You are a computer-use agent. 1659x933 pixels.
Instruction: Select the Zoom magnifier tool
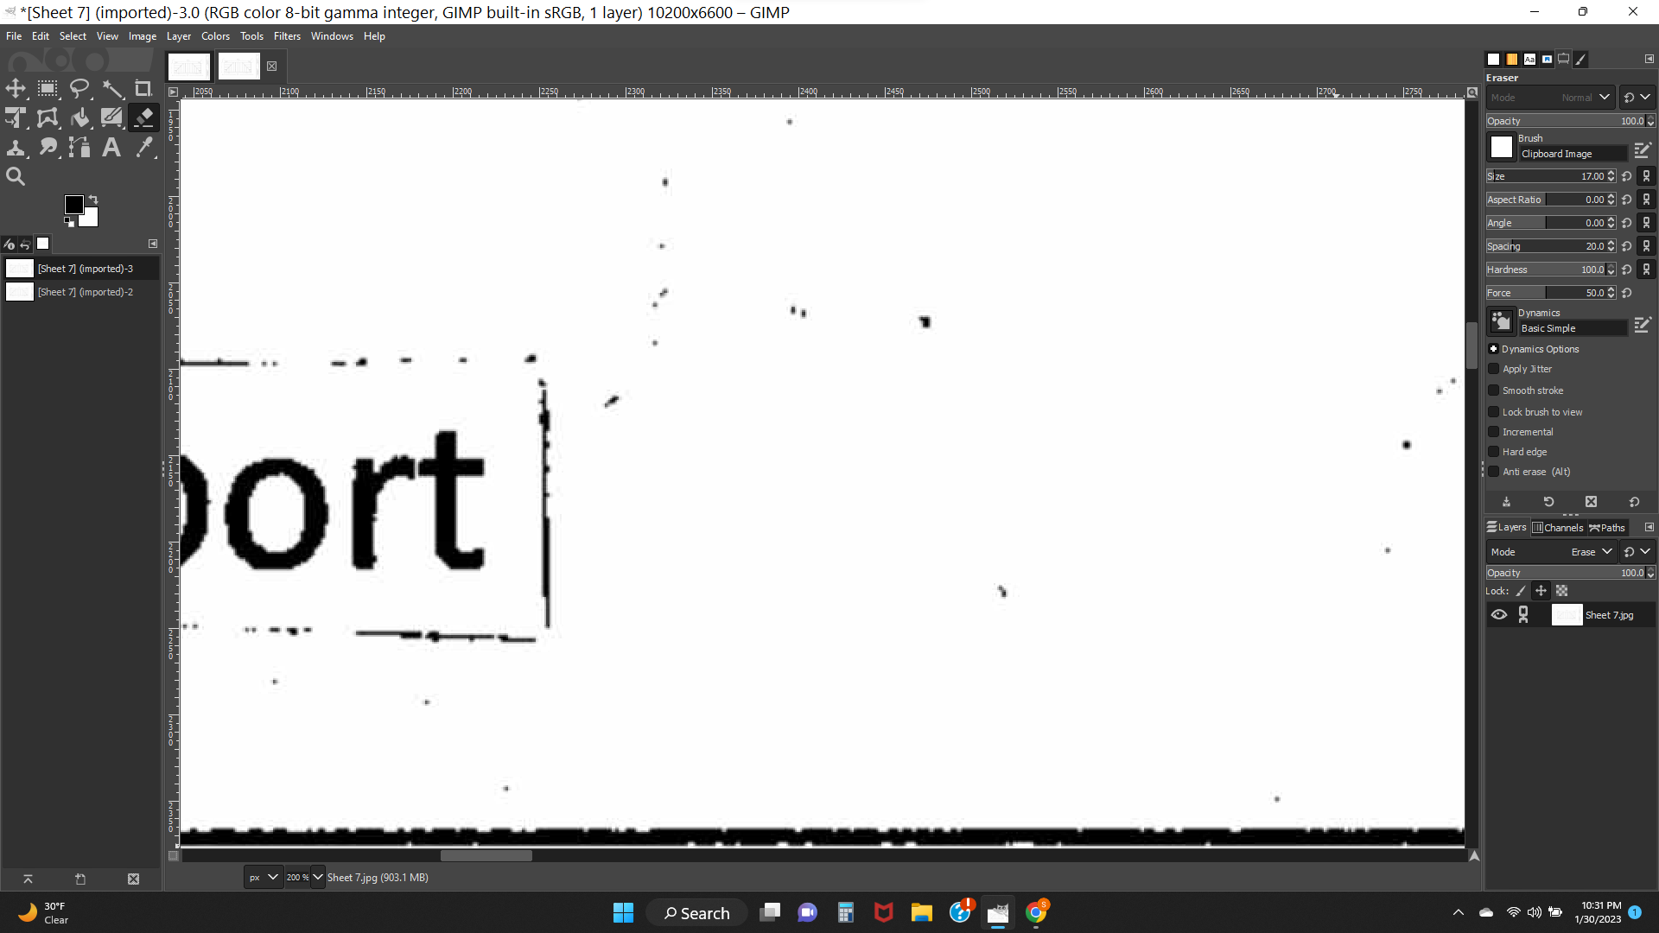16,177
